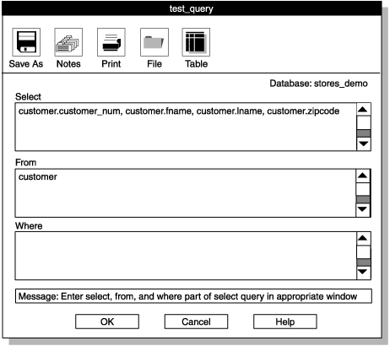Click the gray thumb in the Select scrollbar
This screenshot has height=346, width=390.
point(364,133)
